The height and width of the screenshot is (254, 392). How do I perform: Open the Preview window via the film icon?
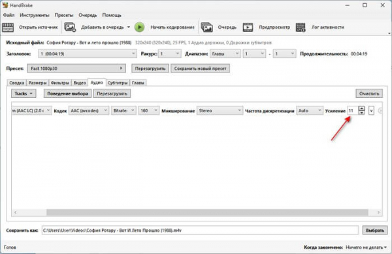pyautogui.click(x=248, y=27)
